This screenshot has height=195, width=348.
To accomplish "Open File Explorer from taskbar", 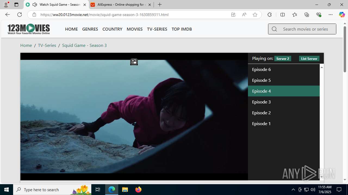I will (x=125, y=190).
